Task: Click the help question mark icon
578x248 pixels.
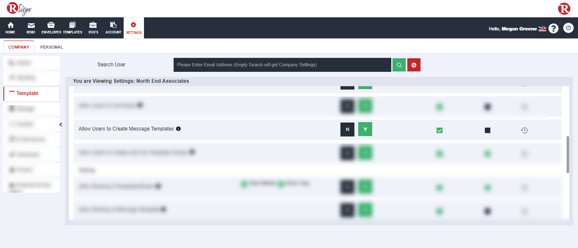Action: [x=553, y=28]
